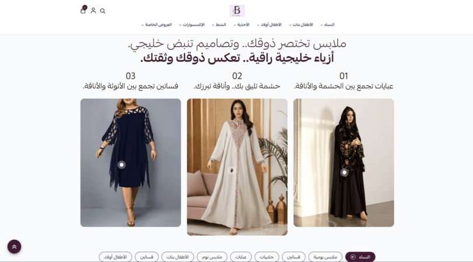Select the عبايات category chip

pos(241,257)
